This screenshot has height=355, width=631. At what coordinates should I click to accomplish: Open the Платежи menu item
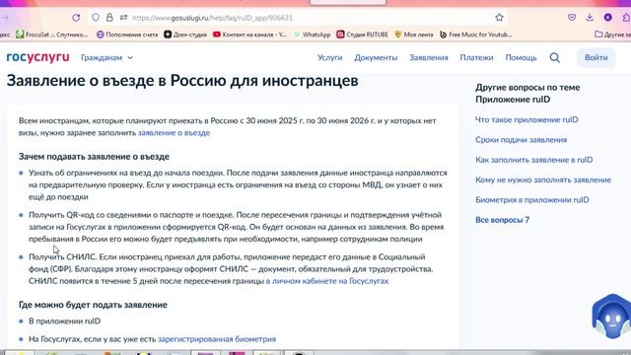pyautogui.click(x=476, y=57)
